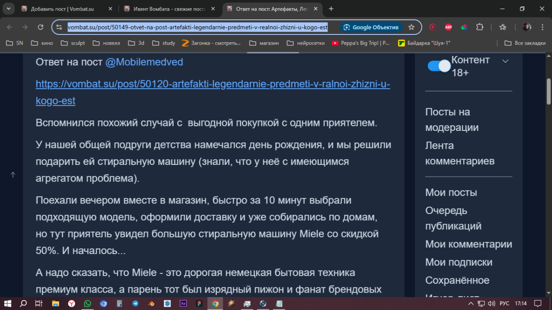
Task: Open the tab search dropdown arrow
Action: click(8, 9)
